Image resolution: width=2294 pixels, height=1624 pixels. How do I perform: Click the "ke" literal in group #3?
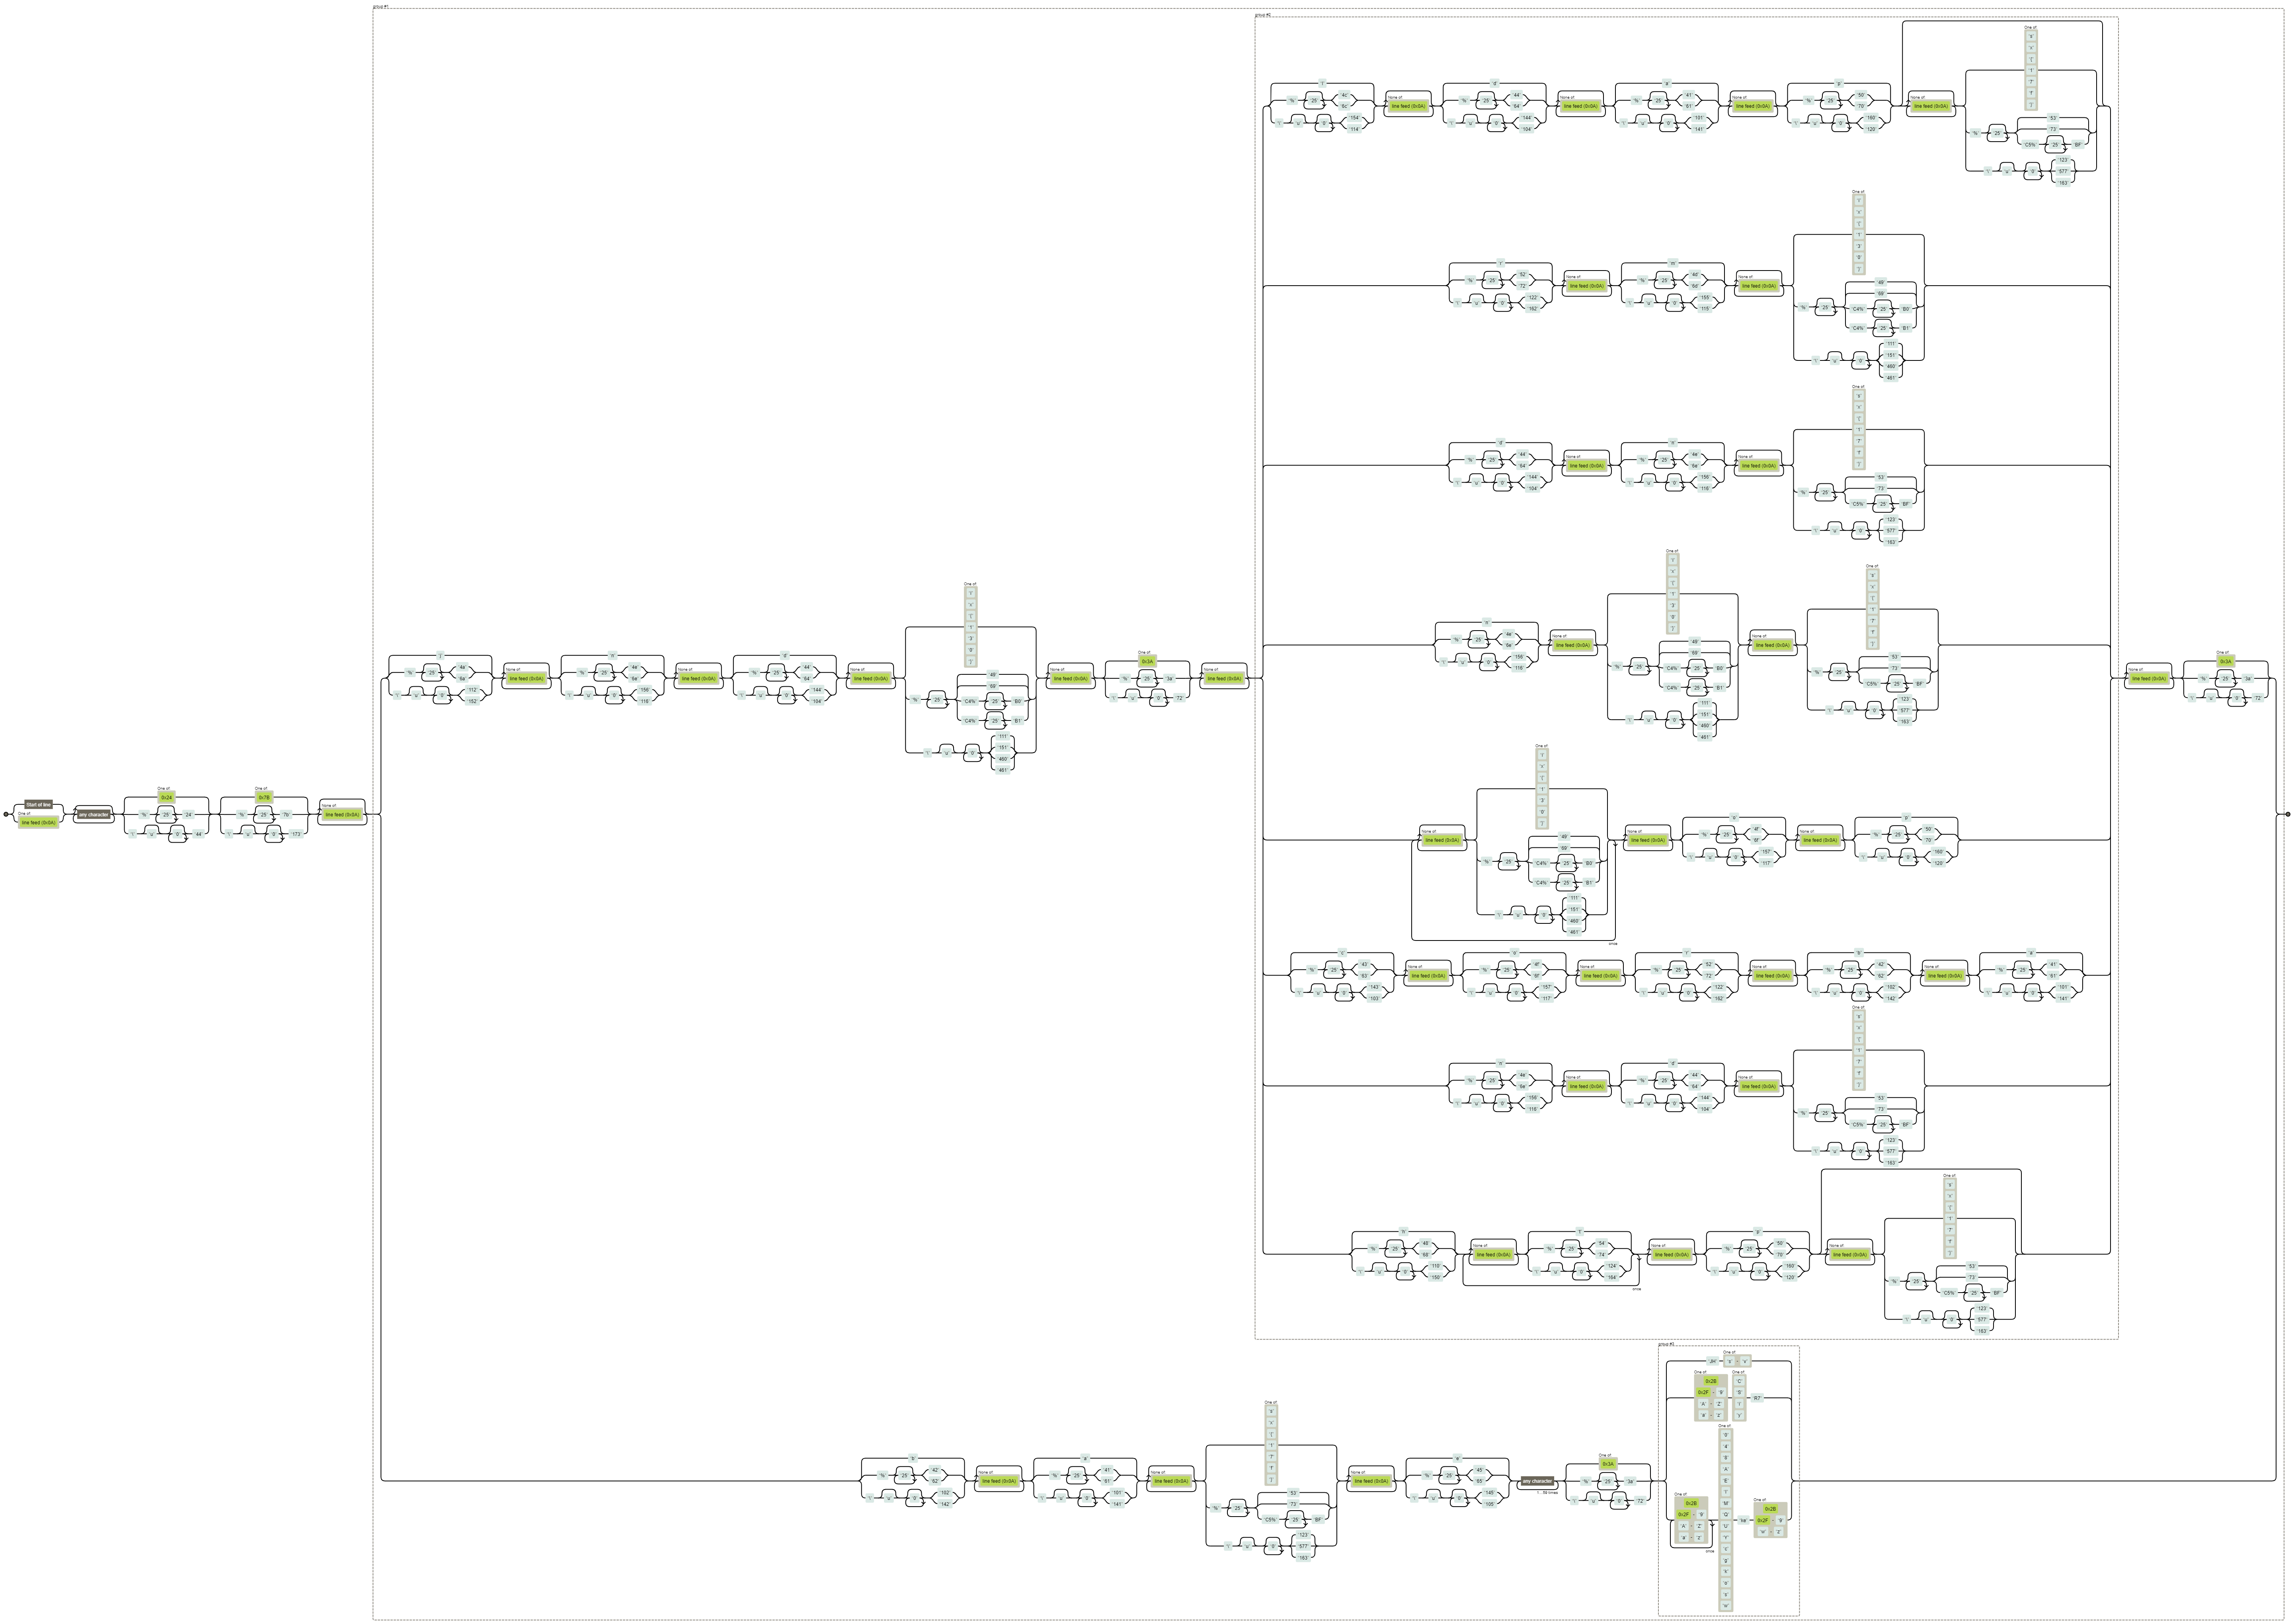click(1743, 1520)
